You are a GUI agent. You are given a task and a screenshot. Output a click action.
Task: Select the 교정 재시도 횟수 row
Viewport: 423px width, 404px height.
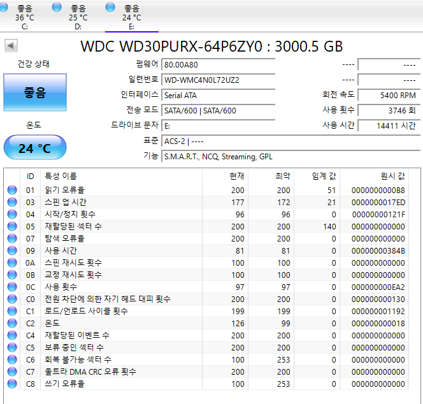208,275
